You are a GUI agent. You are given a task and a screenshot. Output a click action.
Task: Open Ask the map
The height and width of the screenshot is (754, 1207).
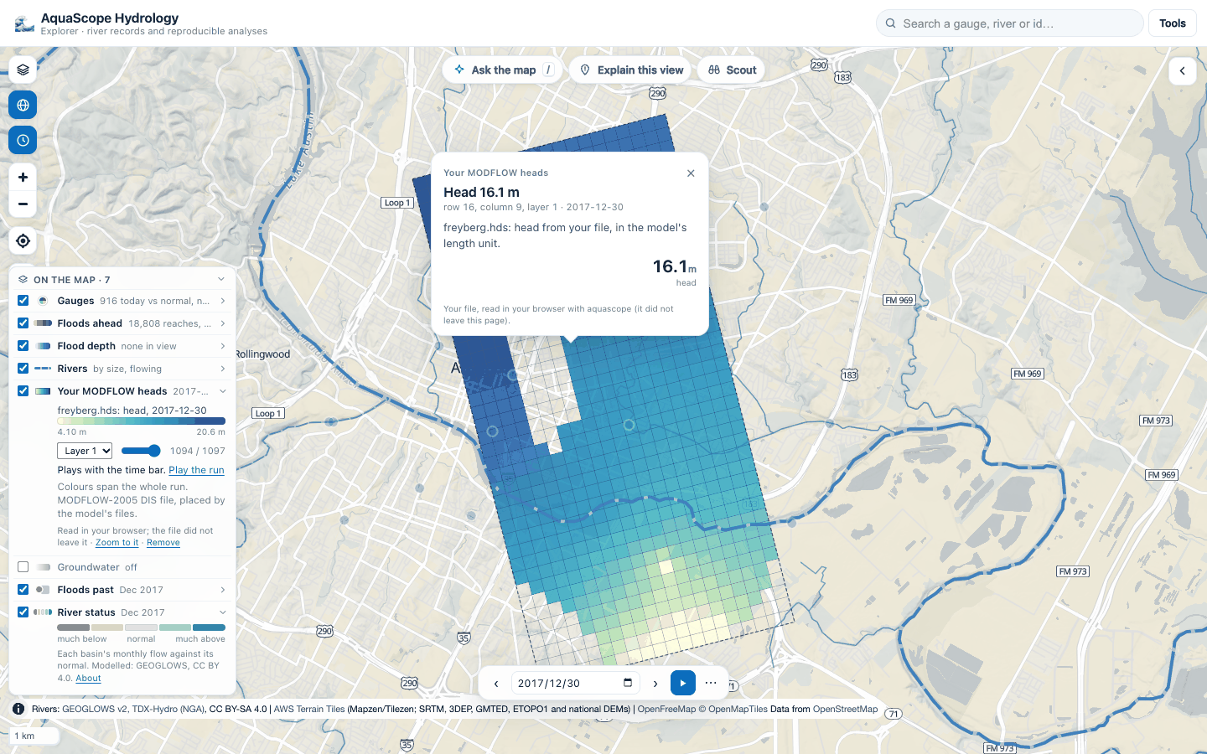tap(503, 70)
